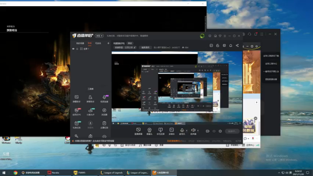Switch to the 我的场景 tab

point(80,43)
